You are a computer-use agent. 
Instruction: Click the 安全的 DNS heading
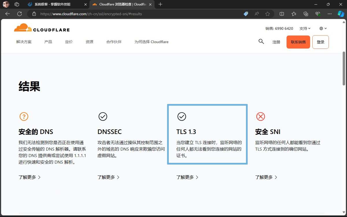point(36,132)
